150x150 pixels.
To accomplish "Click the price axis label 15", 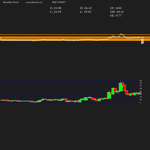I will [140, 97].
